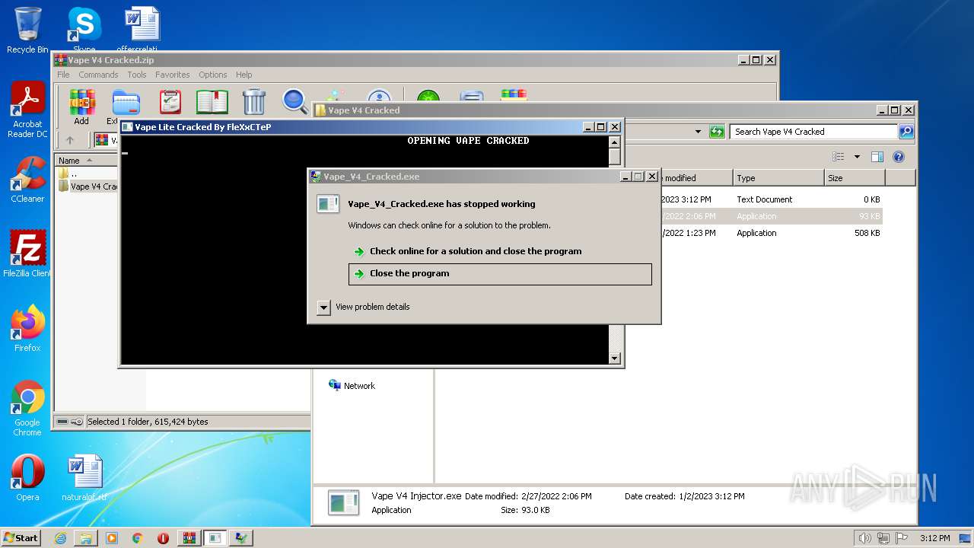This screenshot has height=548, width=974.
Task: Select CCleaner desktop icon
Action: (x=27, y=180)
